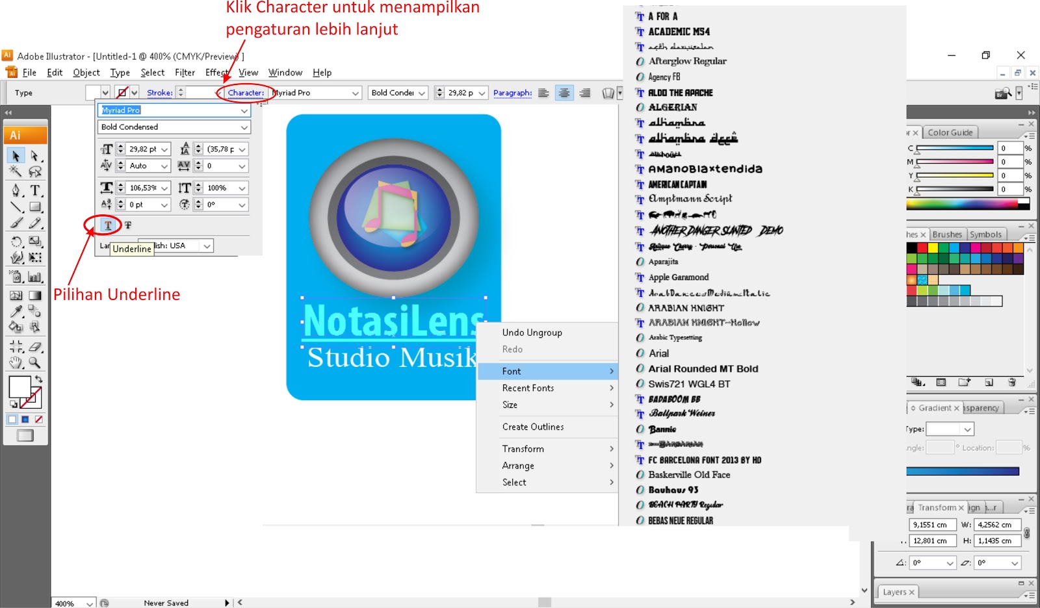Set paragraph align left

pos(543,93)
